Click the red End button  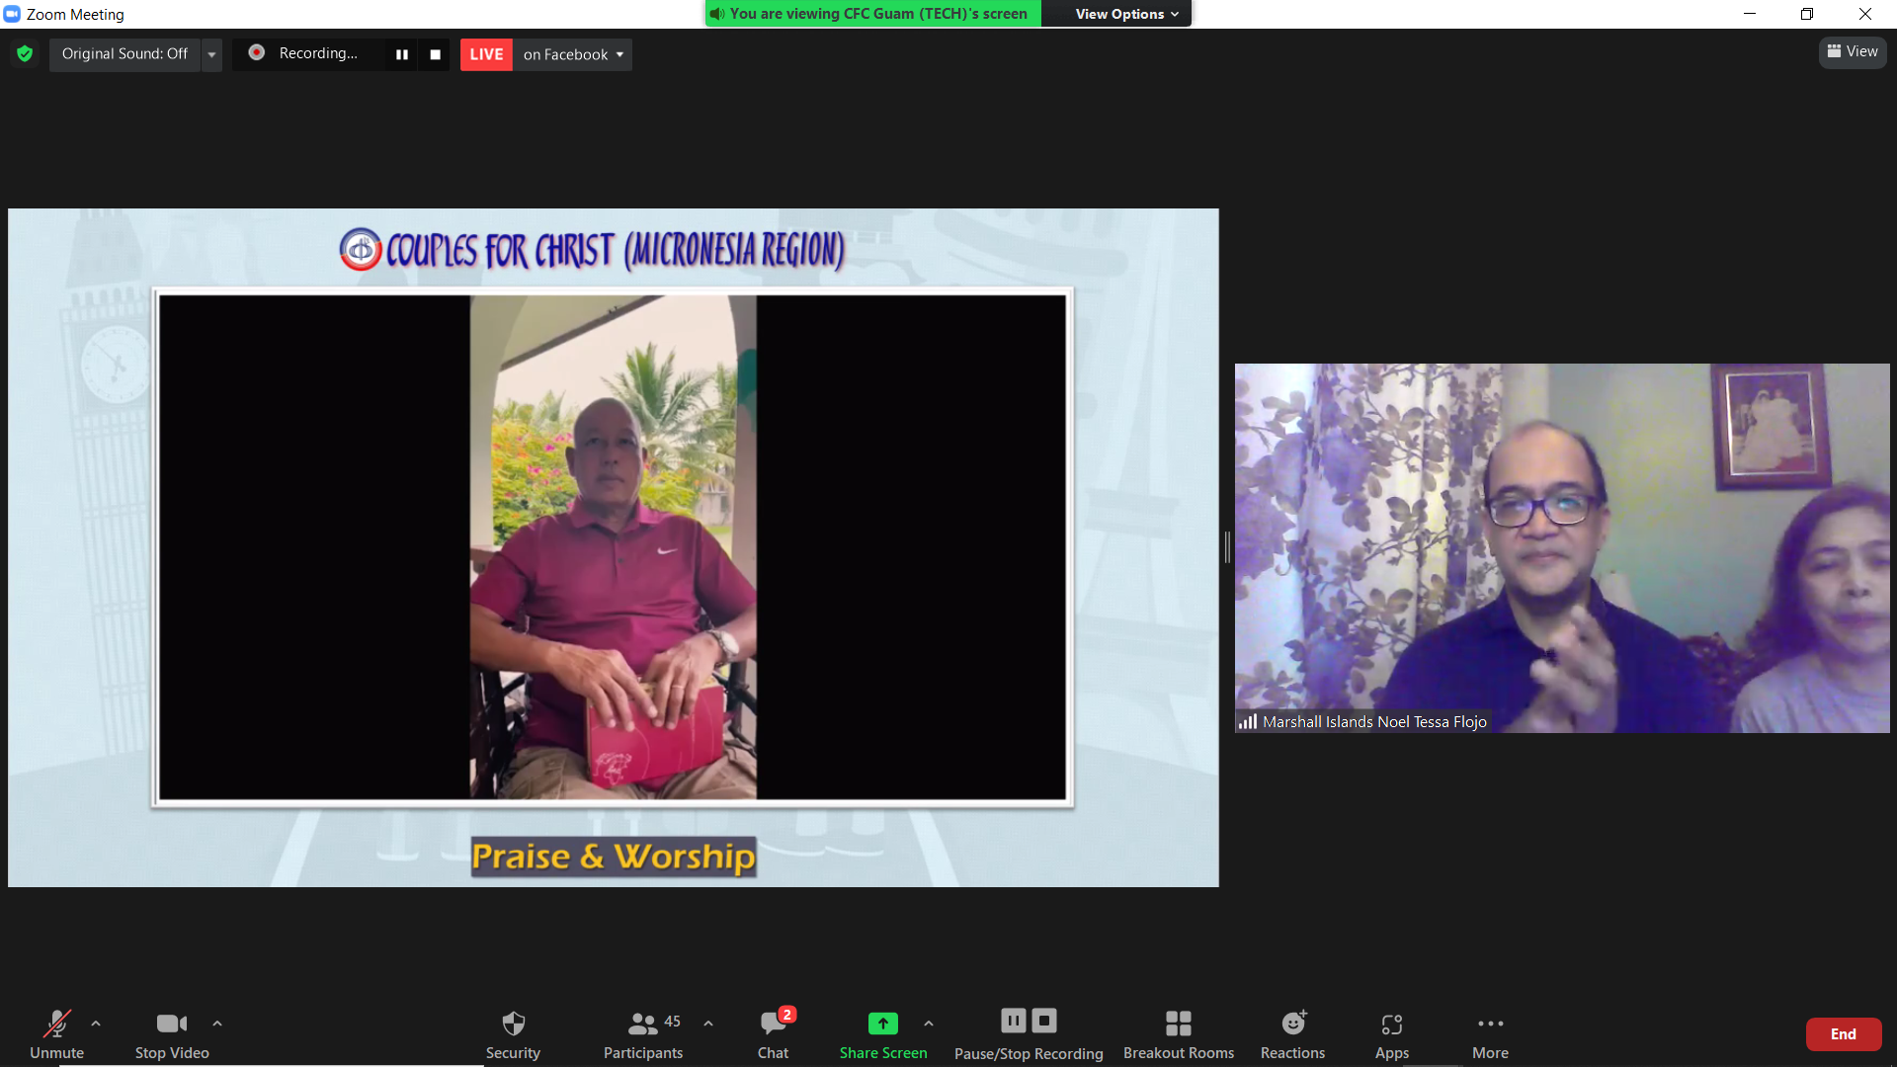point(1843,1033)
